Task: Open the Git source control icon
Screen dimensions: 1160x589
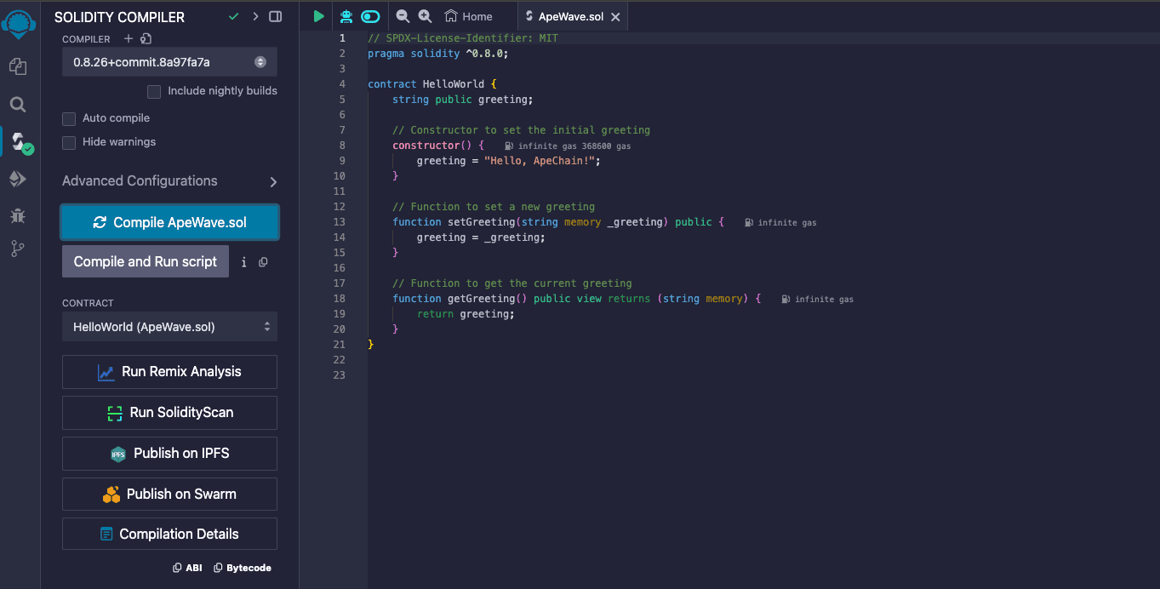Action: pos(18,249)
